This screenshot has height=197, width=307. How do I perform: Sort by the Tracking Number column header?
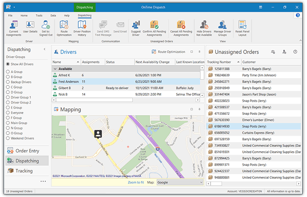pos(224,62)
